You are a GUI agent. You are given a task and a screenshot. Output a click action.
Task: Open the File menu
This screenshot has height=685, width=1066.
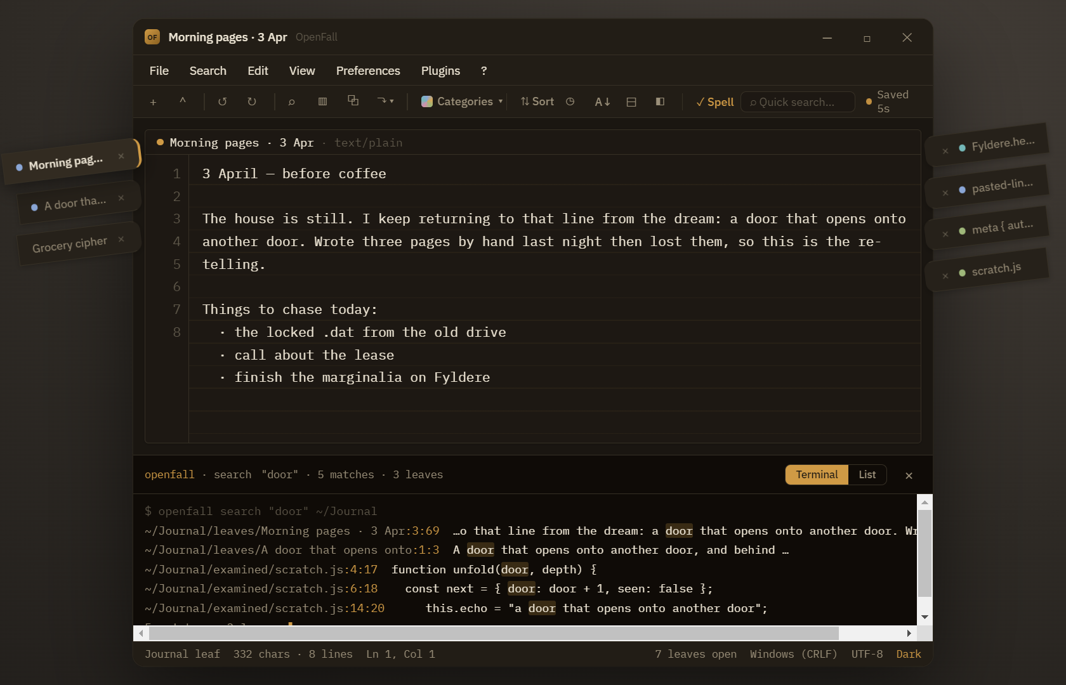point(159,71)
